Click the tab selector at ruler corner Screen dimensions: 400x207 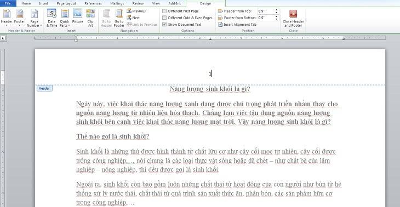point(3,38)
